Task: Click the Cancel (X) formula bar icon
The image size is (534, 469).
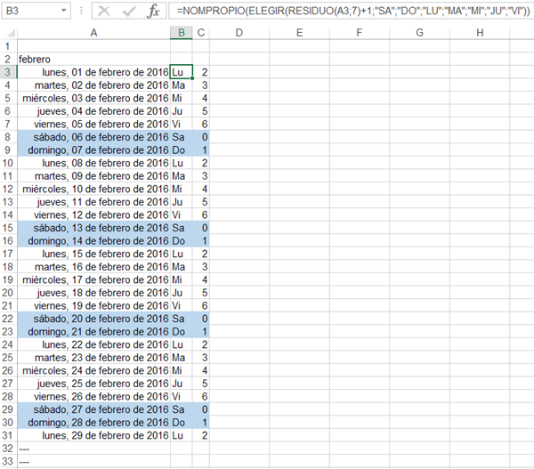Action: (104, 11)
